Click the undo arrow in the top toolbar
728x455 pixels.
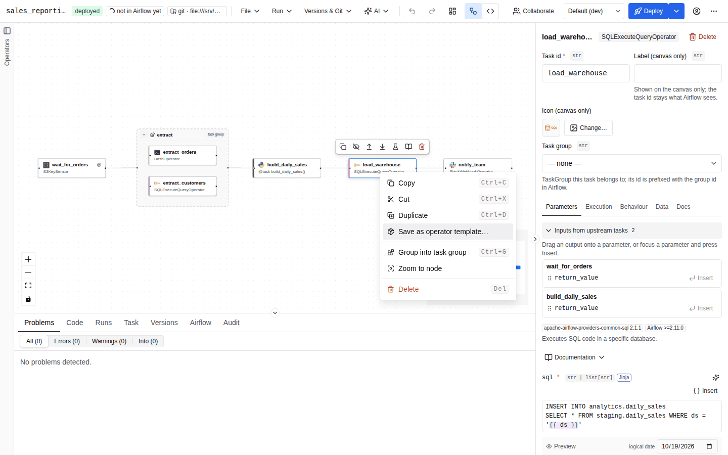pyautogui.click(x=412, y=11)
